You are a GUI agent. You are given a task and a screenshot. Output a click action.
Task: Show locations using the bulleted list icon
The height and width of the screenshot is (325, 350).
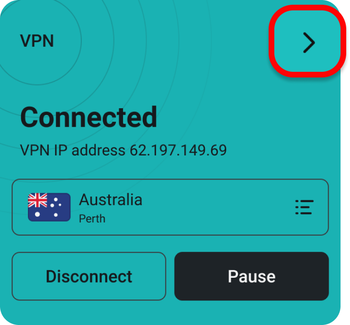pos(304,207)
